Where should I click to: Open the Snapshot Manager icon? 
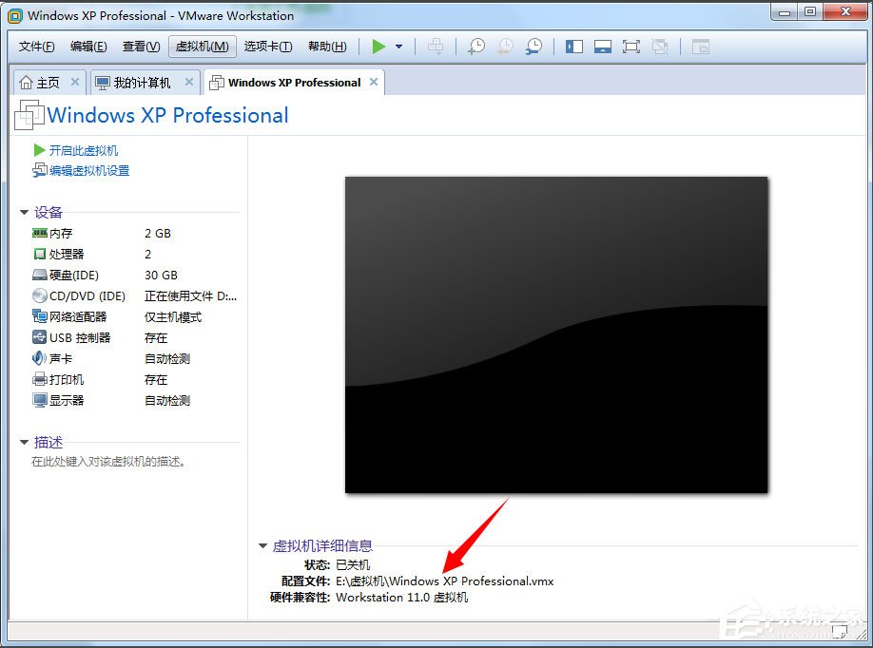pyautogui.click(x=533, y=46)
